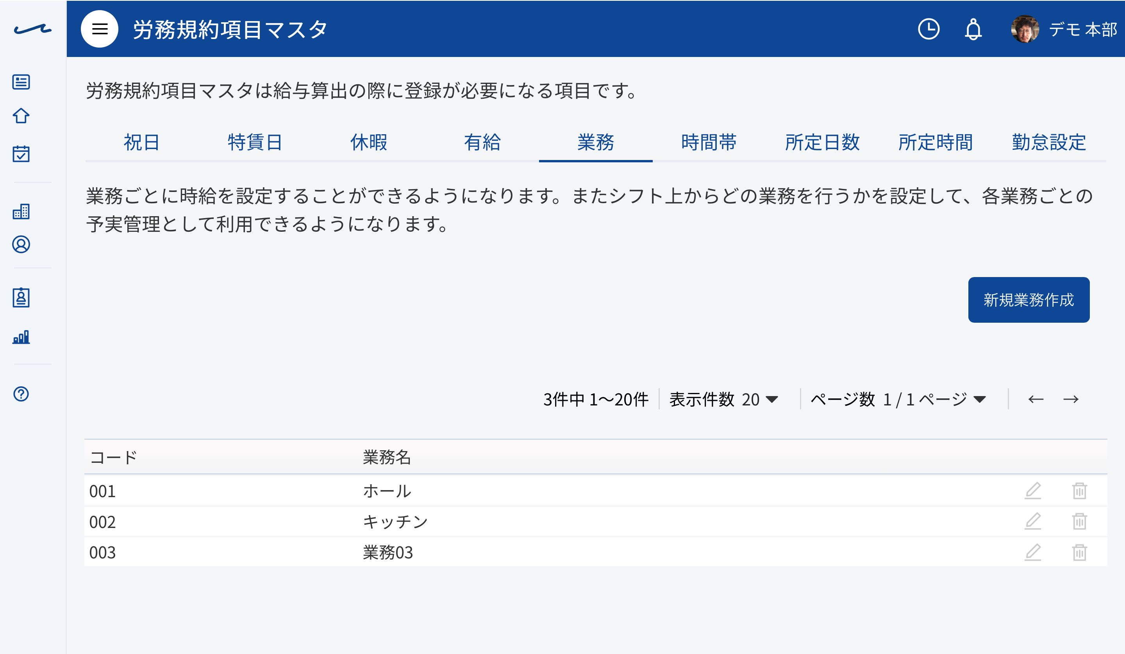Viewport: 1125px width, 654px height.
Task: Click the 新規業務作成 button
Action: tap(1029, 300)
